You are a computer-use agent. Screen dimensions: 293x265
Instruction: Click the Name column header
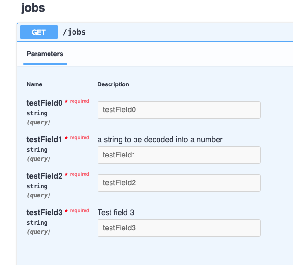(35, 84)
